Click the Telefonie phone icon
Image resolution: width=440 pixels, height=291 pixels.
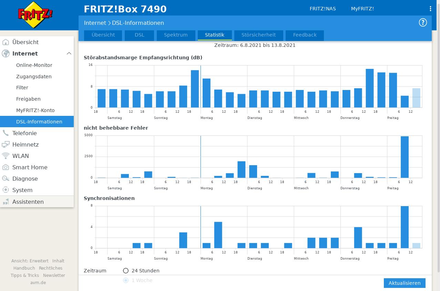[6, 133]
